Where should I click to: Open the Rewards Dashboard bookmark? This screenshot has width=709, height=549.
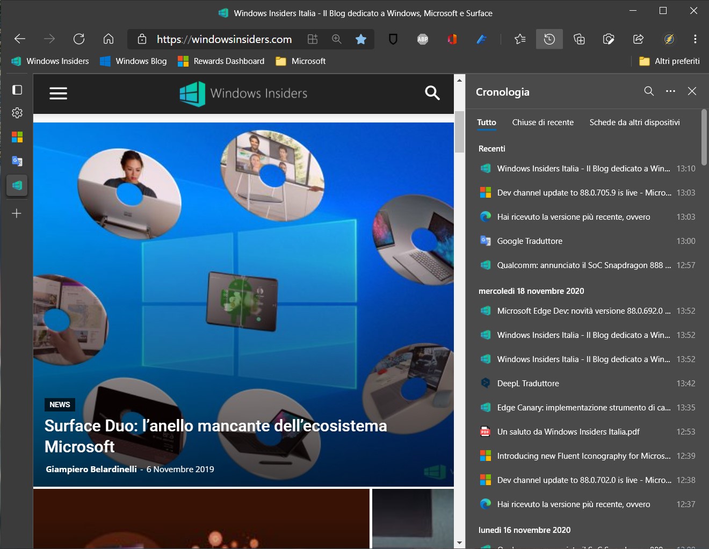pyautogui.click(x=221, y=61)
